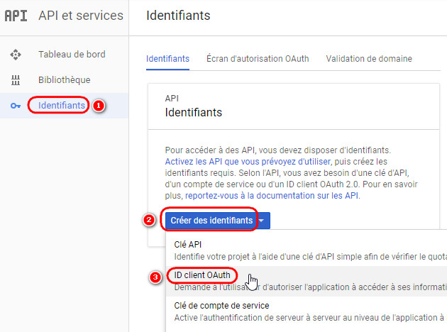
Task: Expand the Créer des identifiants dropdown arrow
Action: click(262, 221)
